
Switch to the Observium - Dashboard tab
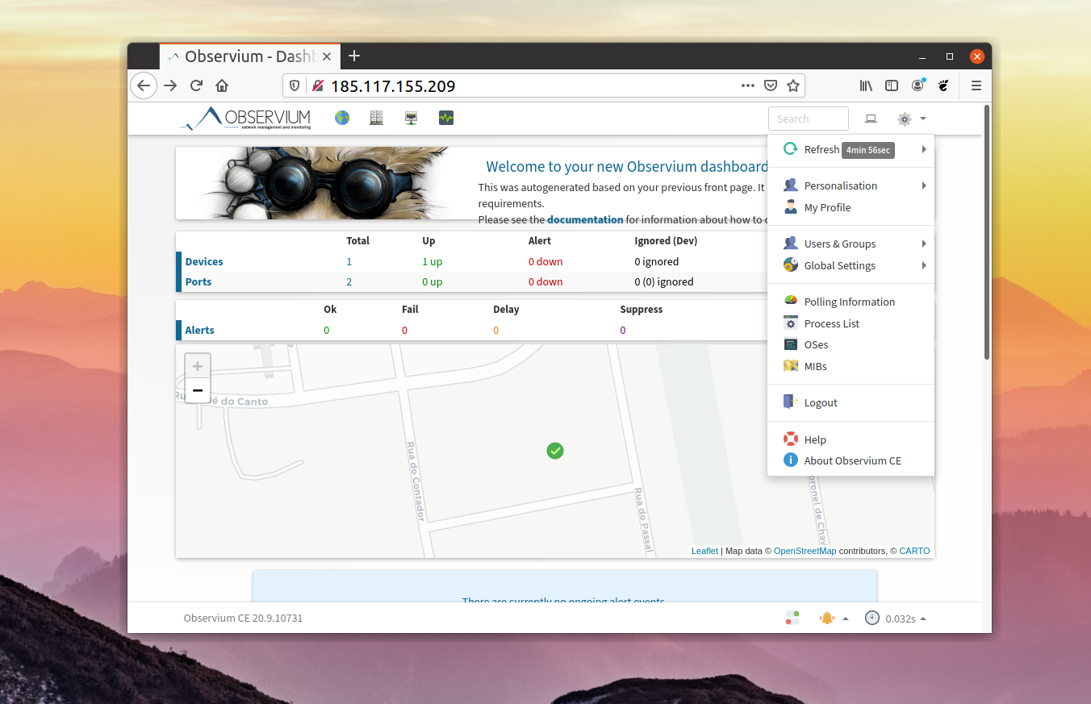[x=249, y=56]
